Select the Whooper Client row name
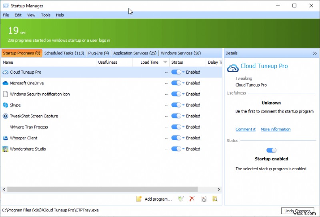Image resolution: width=320 pixels, height=217 pixels. coord(24,138)
